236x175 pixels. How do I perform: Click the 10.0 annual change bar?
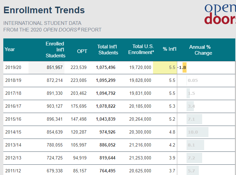(197, 132)
